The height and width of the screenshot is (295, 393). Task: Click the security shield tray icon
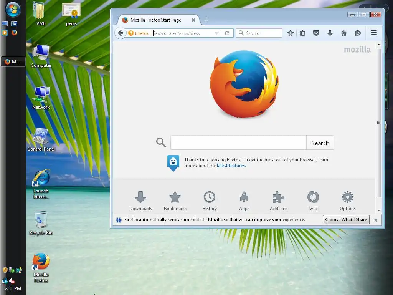pos(5,270)
